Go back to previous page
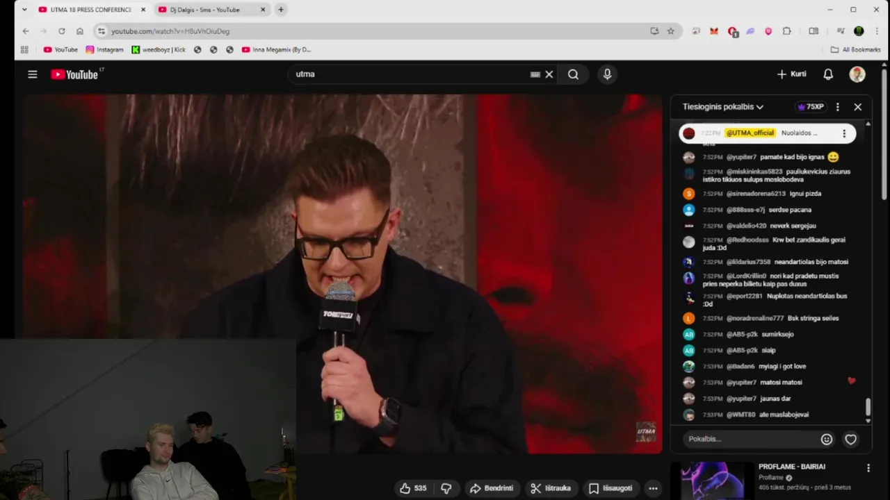Image resolution: width=890 pixels, height=500 pixels. click(x=26, y=31)
